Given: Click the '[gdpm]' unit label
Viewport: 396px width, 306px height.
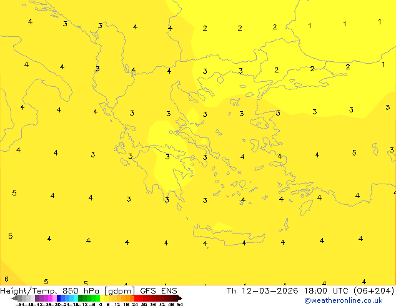Looking at the screenshot, I should tap(119, 291).
